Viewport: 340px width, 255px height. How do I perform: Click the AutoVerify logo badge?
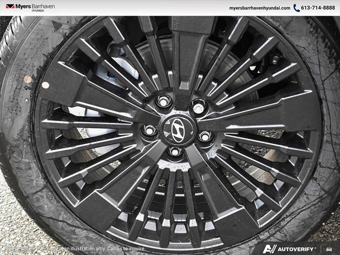290,249
